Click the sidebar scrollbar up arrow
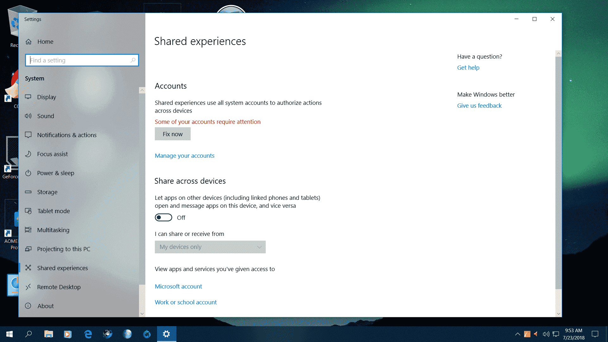Screen dimensions: 608x342 click(142, 90)
